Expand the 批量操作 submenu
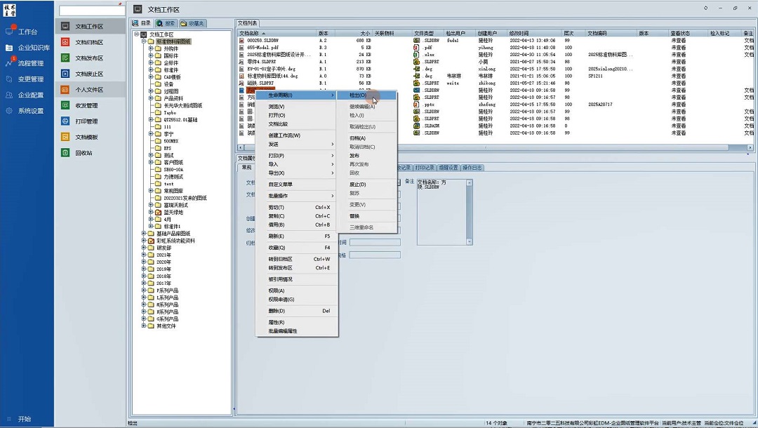Image resolution: width=758 pixels, height=428 pixels. (297, 196)
